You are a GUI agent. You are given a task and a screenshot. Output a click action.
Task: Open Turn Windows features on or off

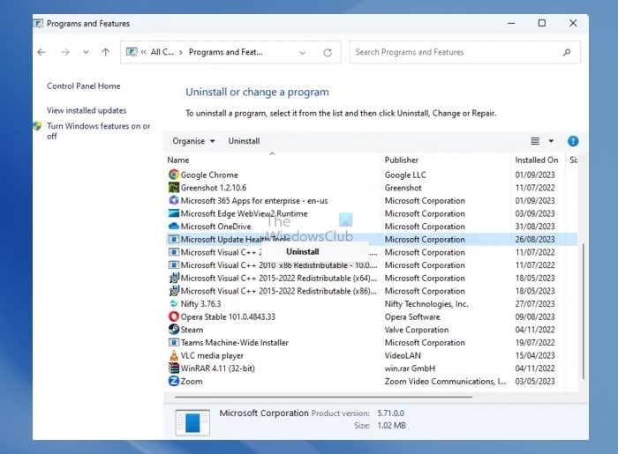99,131
